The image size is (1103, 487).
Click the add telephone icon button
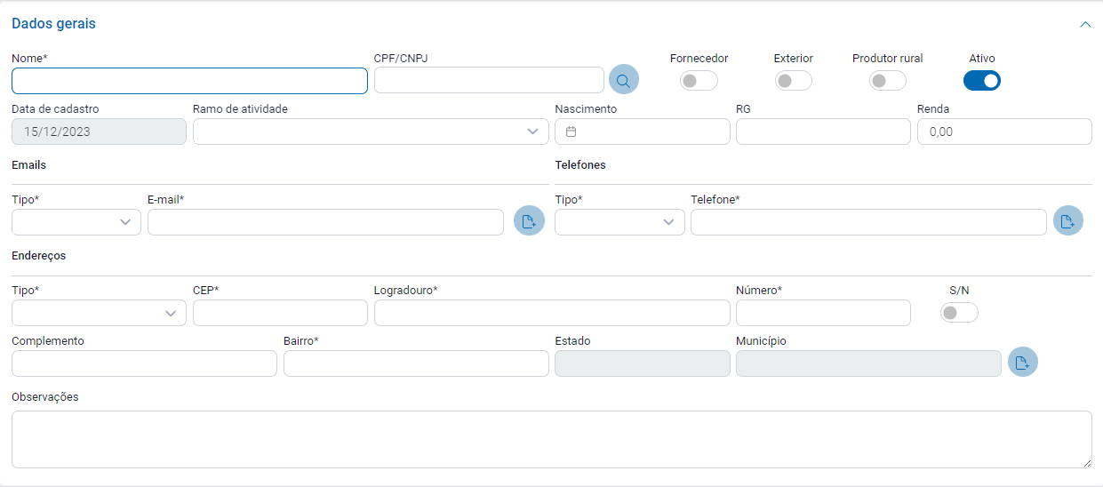(1067, 221)
